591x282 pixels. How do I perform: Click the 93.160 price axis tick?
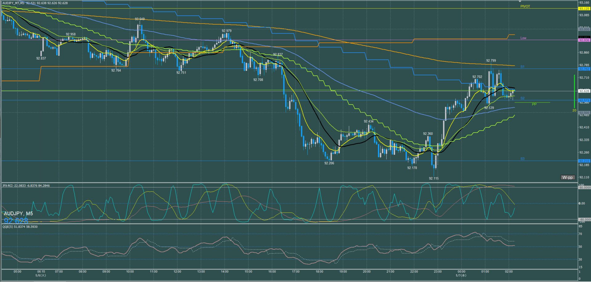tap(584, 2)
